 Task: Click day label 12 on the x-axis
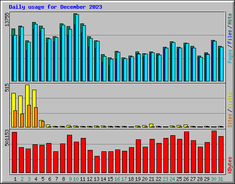(90, 179)
